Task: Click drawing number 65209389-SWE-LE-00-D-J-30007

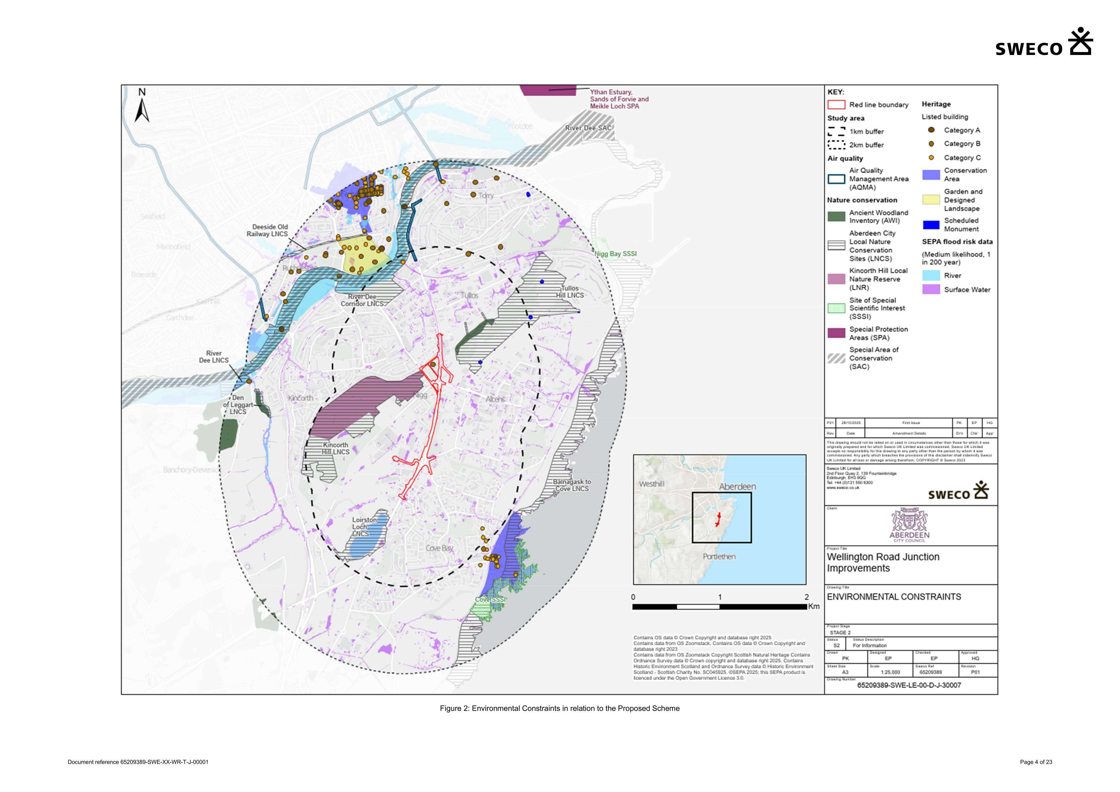Action: point(909,685)
